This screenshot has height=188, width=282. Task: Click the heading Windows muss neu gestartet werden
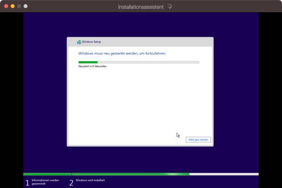click(x=122, y=53)
